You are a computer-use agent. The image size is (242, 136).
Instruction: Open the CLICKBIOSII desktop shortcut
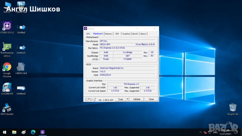(x=7, y=87)
